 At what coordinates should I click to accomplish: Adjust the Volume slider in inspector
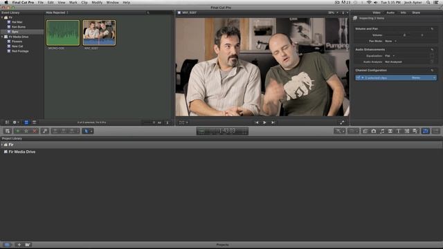pos(404,35)
